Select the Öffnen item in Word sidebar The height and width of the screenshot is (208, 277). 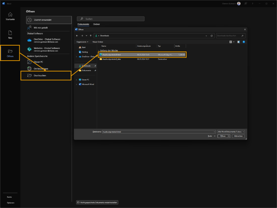(x=10, y=53)
